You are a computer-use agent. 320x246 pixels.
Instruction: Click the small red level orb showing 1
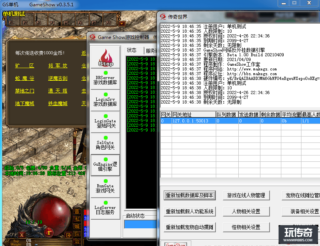[x=49, y=233]
